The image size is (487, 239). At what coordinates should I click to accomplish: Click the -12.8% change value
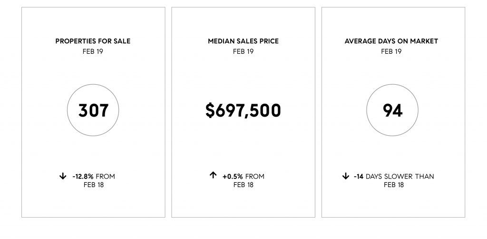(84, 177)
